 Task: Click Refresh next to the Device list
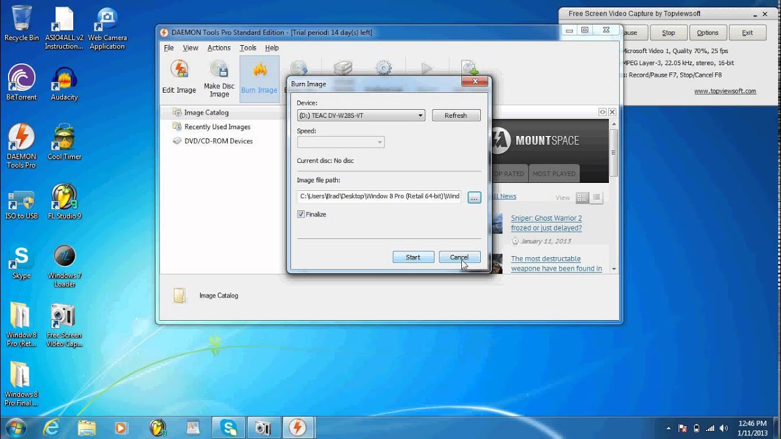click(456, 115)
